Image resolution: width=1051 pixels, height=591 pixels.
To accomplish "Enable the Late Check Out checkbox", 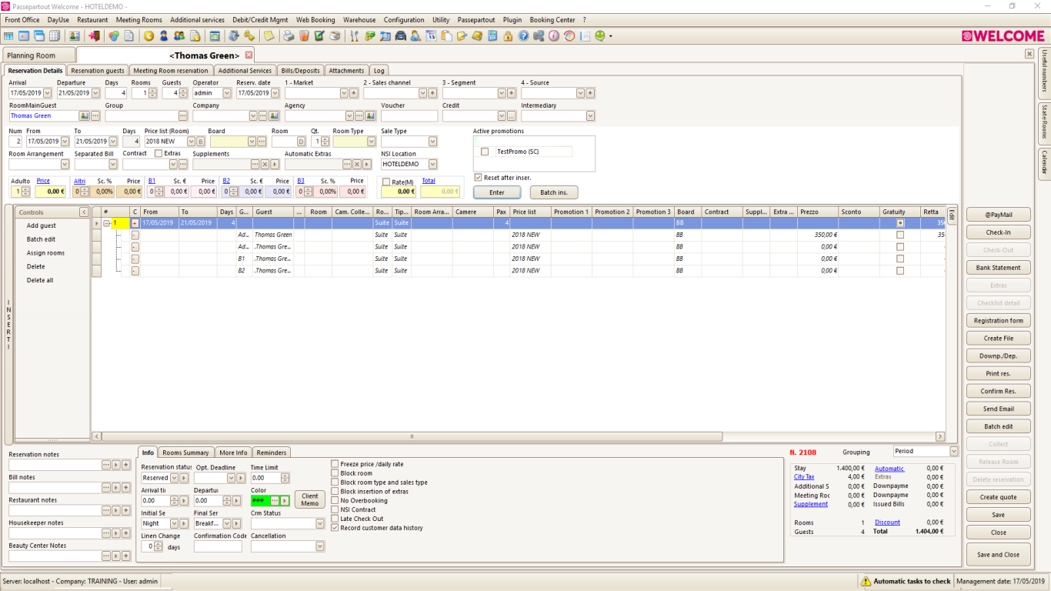I will click(x=335, y=519).
